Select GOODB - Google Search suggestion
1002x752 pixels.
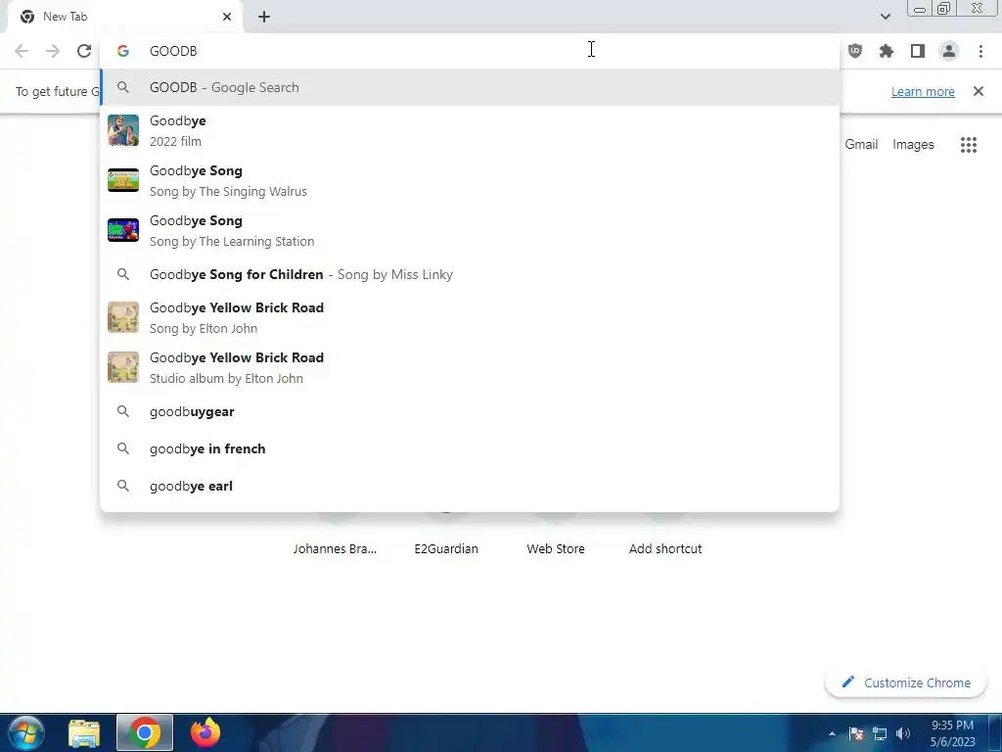coord(470,87)
